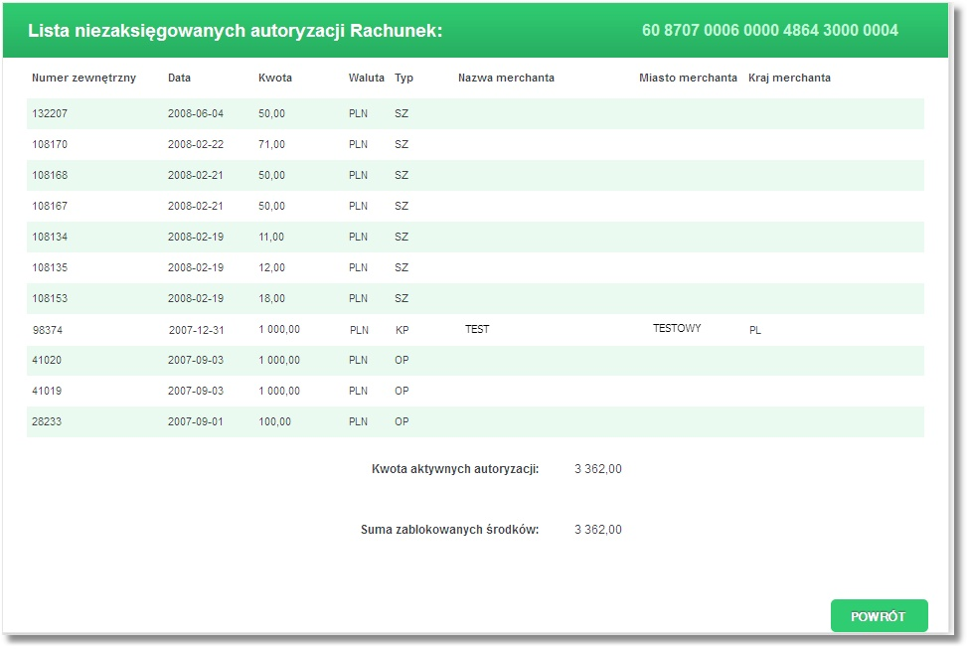Select account number 60 8707 0006 0000 4864 3000 0004
Image resolution: width=968 pixels, height=649 pixels.
point(769,30)
